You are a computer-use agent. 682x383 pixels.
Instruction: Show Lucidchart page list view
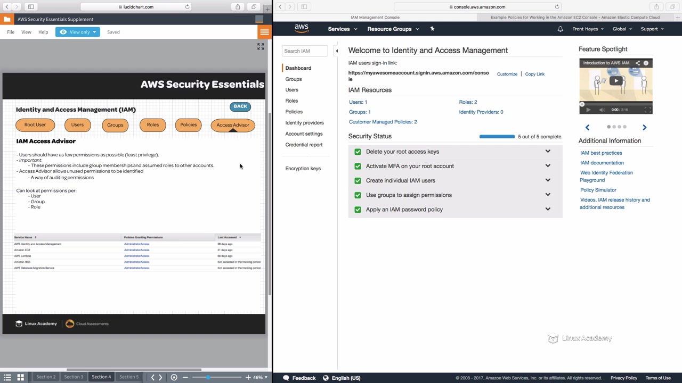click(7, 377)
